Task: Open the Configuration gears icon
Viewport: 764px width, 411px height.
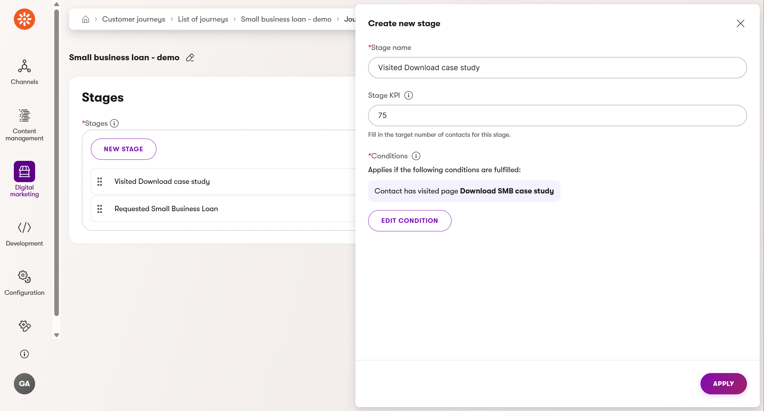Action: coord(24,276)
